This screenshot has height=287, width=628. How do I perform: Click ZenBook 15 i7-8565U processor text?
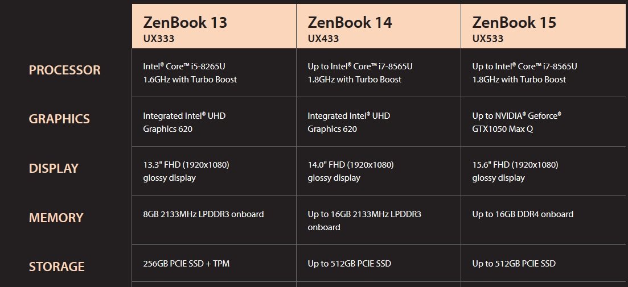coord(525,73)
